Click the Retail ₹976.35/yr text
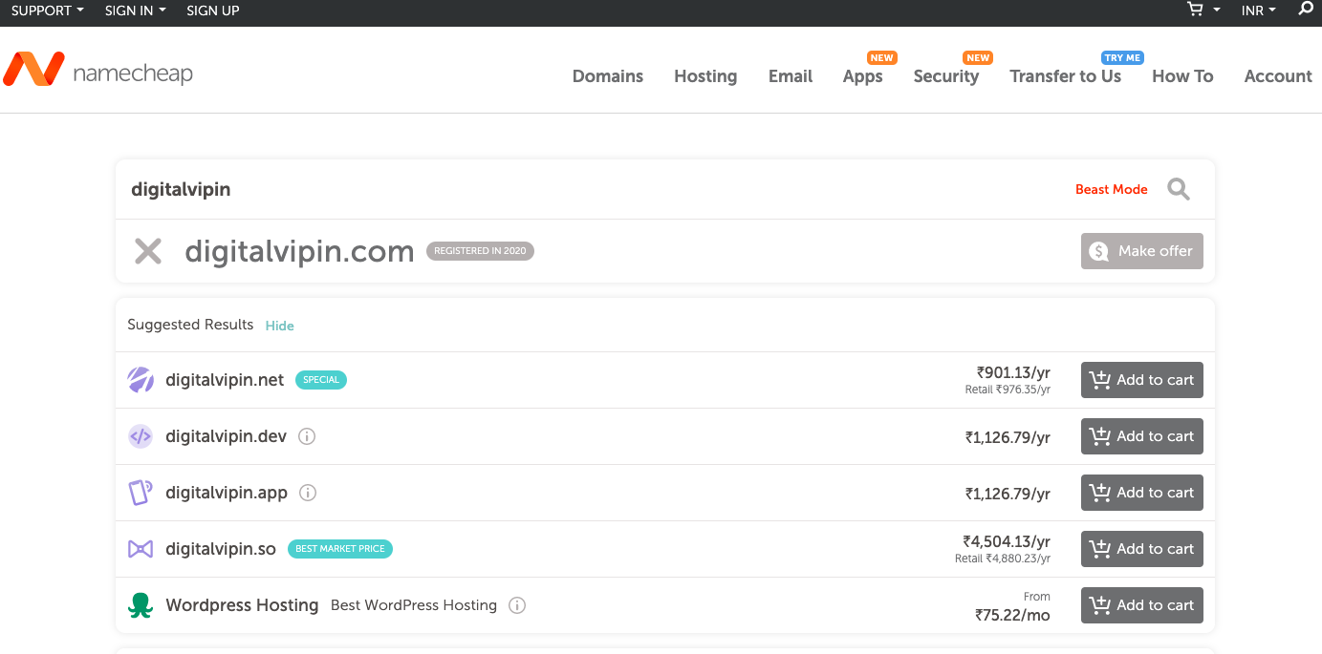 click(x=1008, y=390)
